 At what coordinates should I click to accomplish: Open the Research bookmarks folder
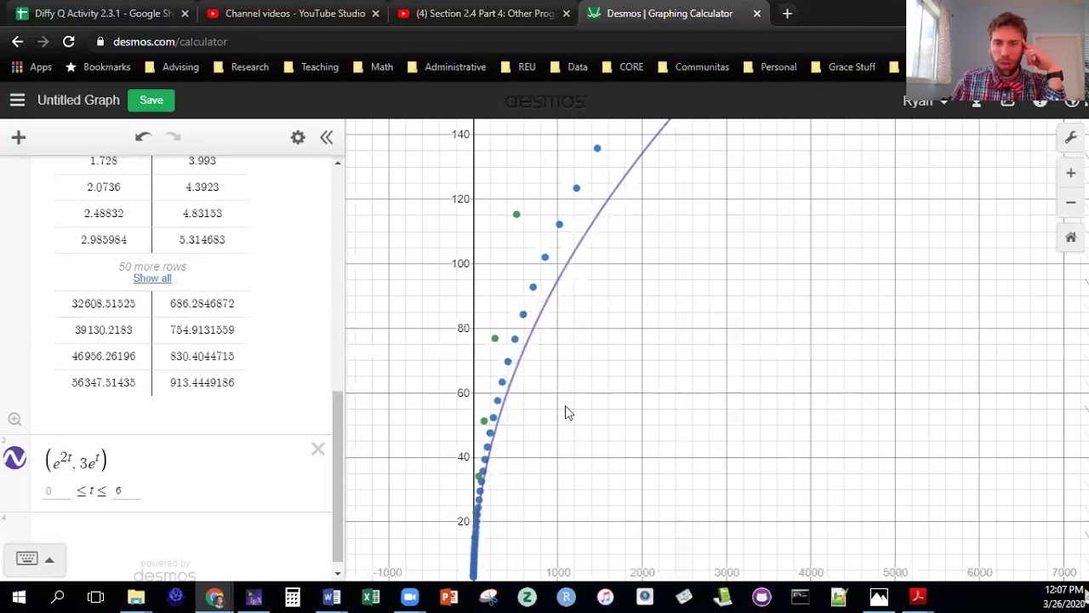pos(241,66)
